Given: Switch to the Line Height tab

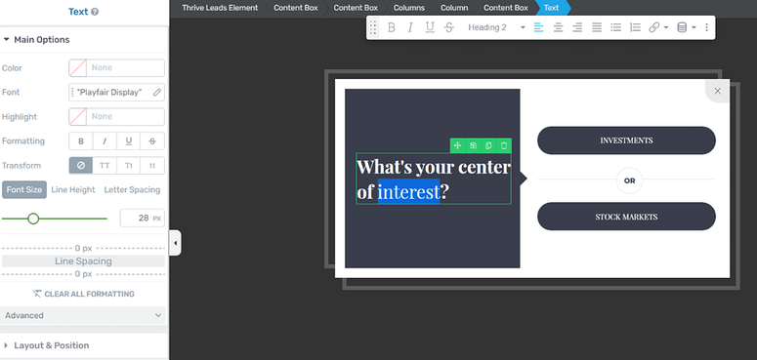Looking at the screenshot, I should (73, 190).
